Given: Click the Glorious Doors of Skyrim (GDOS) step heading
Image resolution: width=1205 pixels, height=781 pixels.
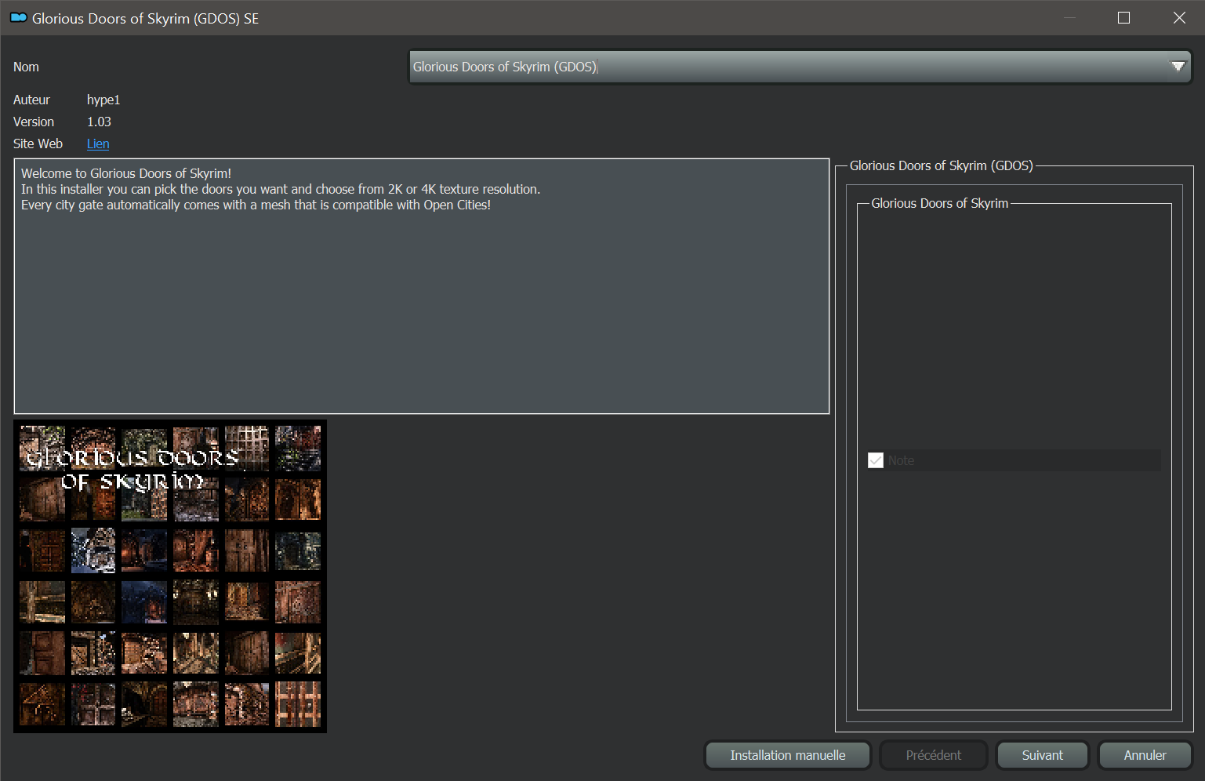Looking at the screenshot, I should point(941,165).
